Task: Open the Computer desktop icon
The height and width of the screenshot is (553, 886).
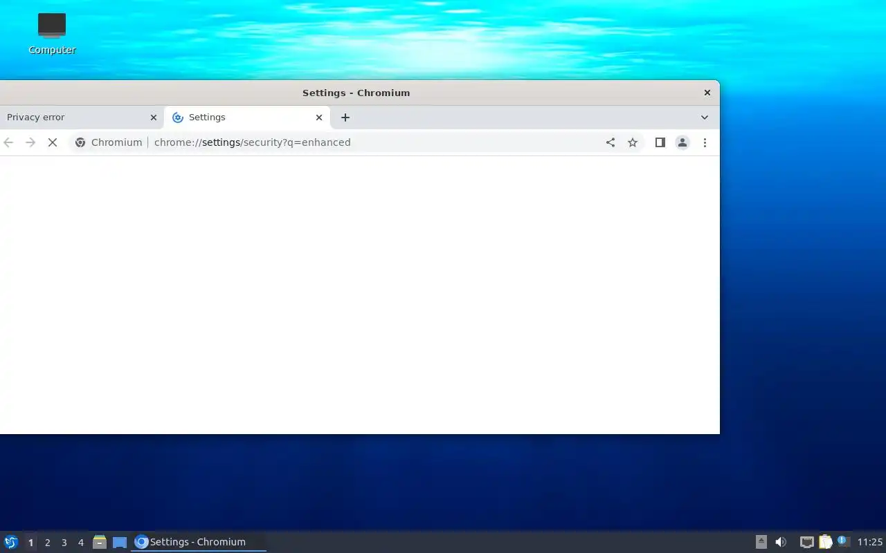Action: [x=52, y=34]
